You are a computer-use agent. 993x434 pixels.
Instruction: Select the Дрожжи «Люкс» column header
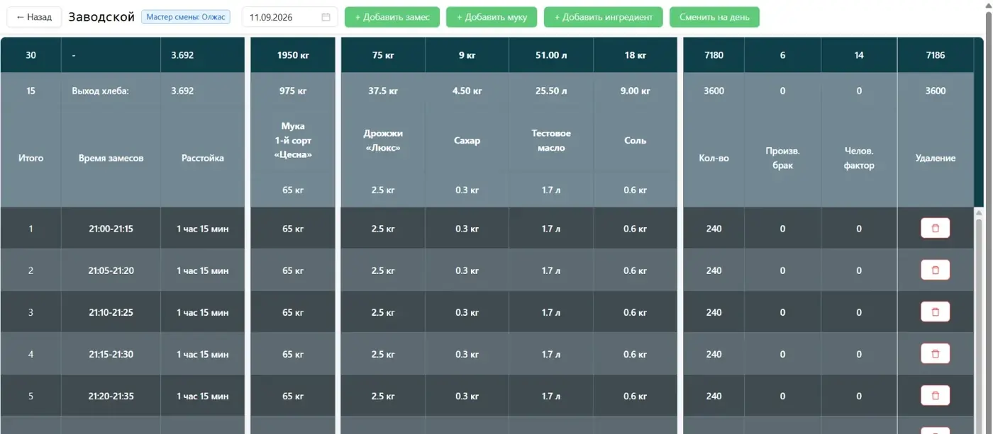383,140
